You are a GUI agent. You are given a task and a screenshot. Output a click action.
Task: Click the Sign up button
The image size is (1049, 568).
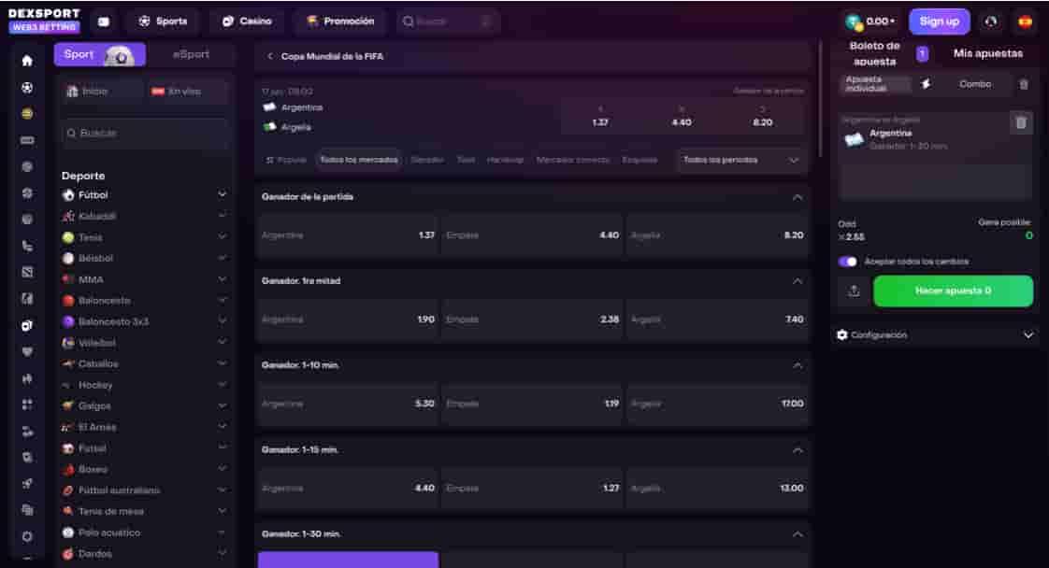click(940, 21)
